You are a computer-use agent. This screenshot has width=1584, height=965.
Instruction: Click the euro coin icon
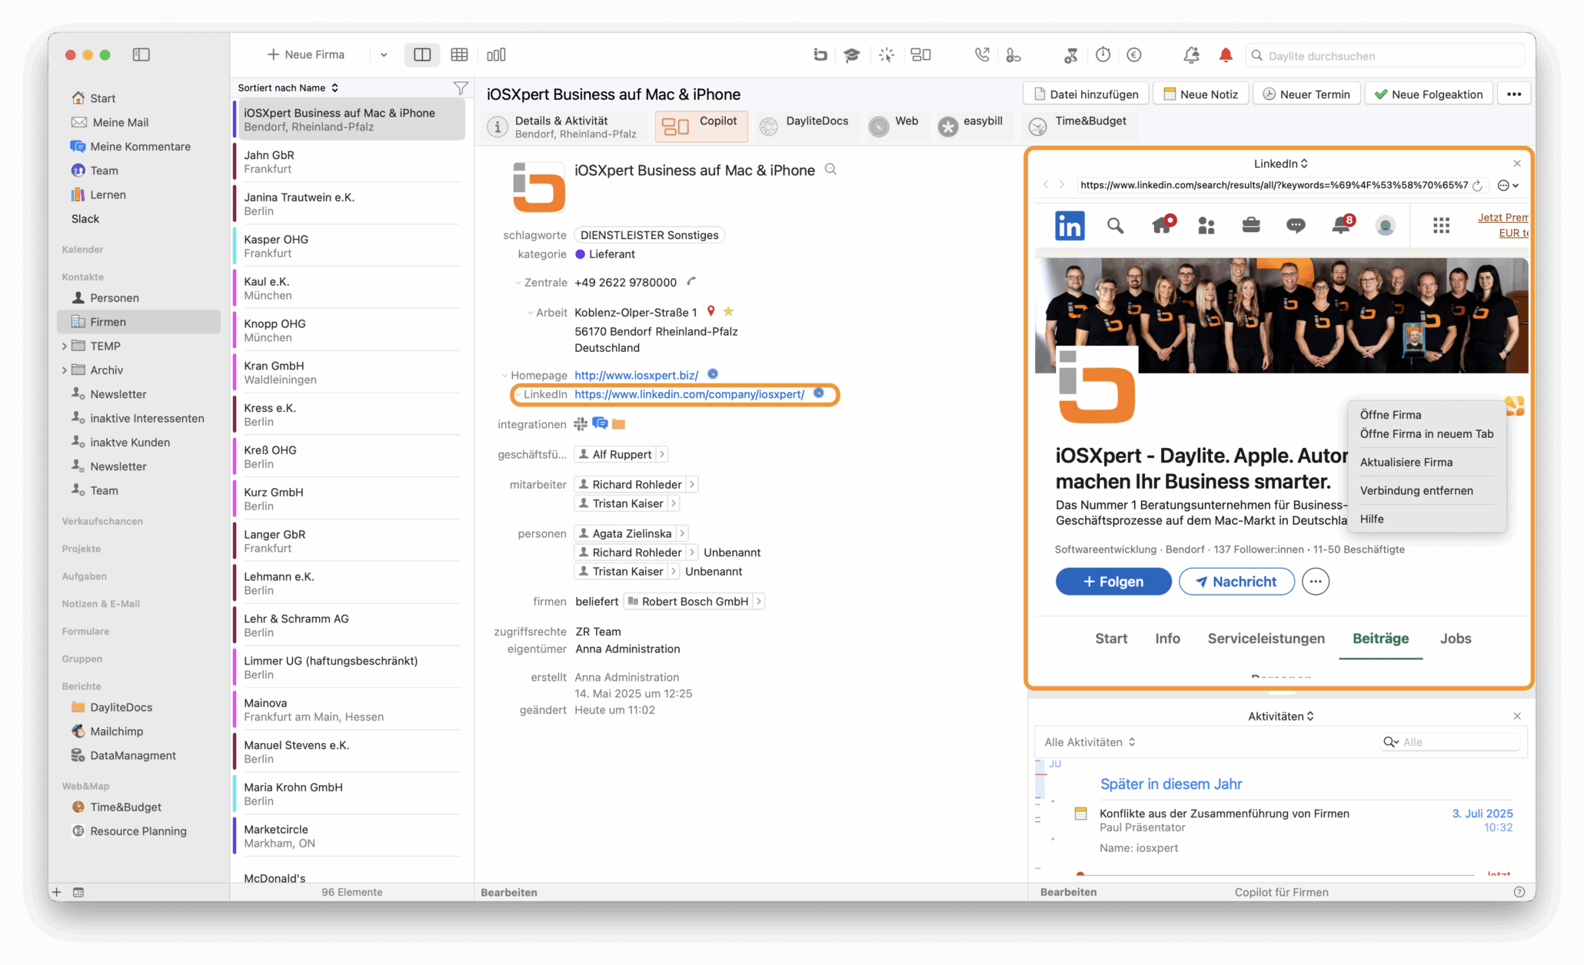1133,55
